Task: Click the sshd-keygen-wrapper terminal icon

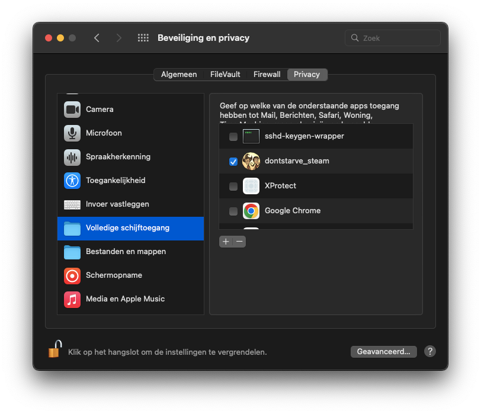Action: pyautogui.click(x=251, y=136)
